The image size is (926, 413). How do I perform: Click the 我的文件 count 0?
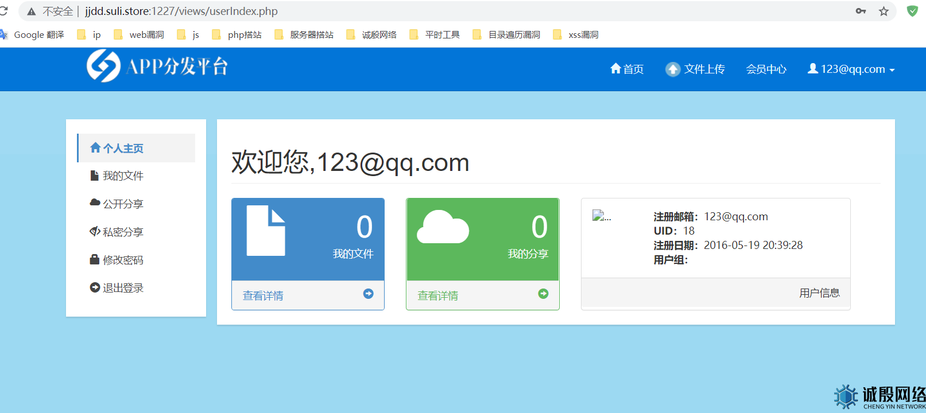(365, 227)
